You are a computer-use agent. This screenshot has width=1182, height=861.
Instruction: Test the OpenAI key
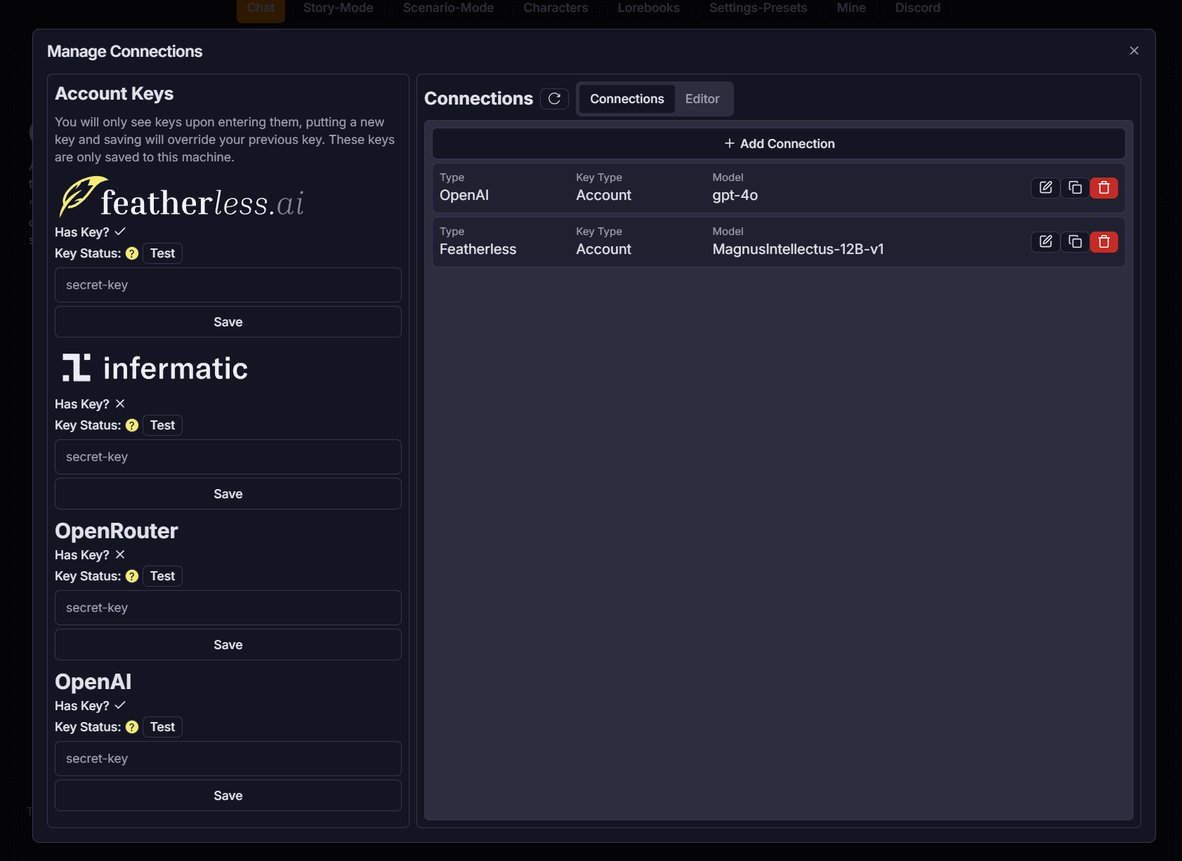(x=162, y=727)
